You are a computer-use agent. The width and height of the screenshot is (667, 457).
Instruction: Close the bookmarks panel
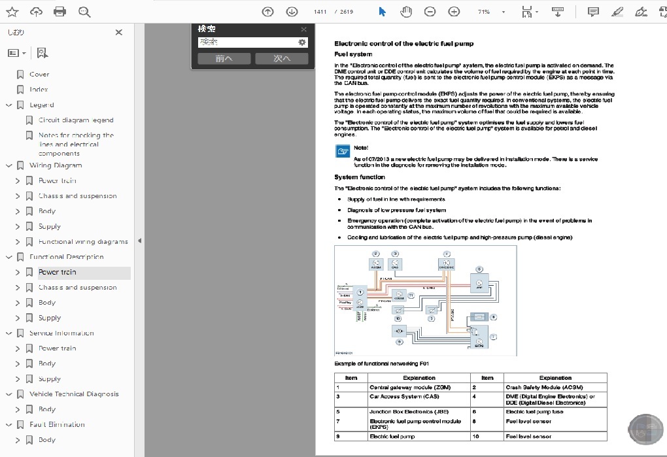118,32
